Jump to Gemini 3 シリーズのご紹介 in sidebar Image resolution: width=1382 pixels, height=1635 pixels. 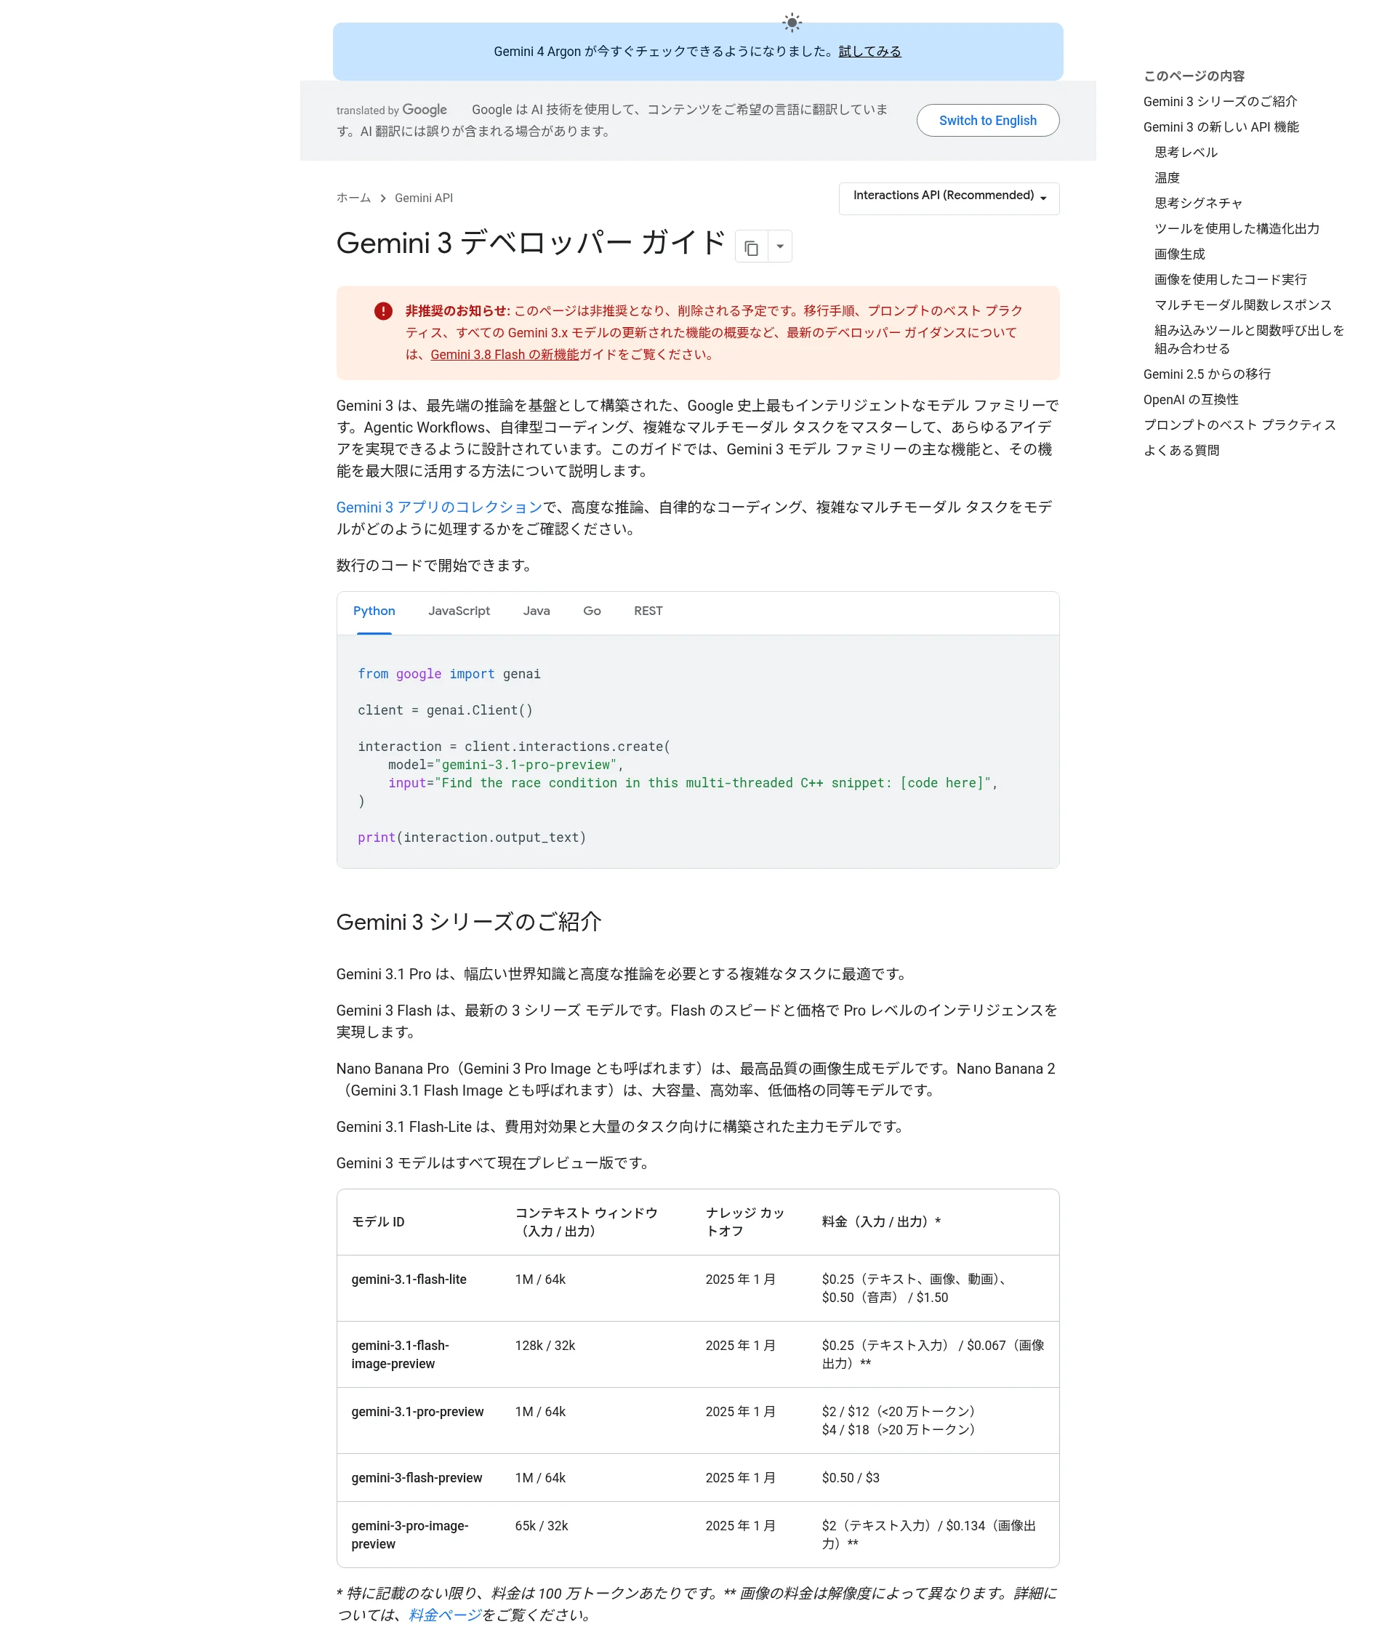(x=1219, y=102)
